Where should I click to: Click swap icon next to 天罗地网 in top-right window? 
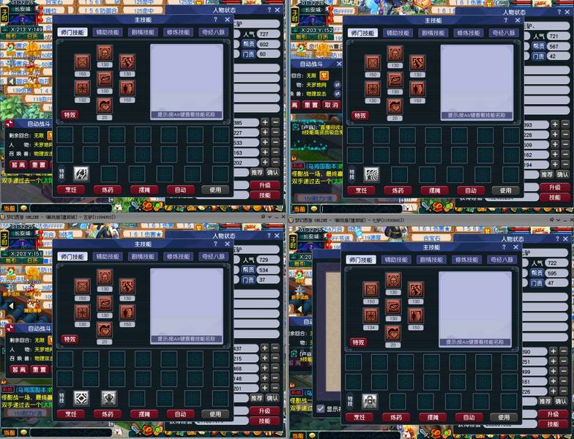coord(337,85)
